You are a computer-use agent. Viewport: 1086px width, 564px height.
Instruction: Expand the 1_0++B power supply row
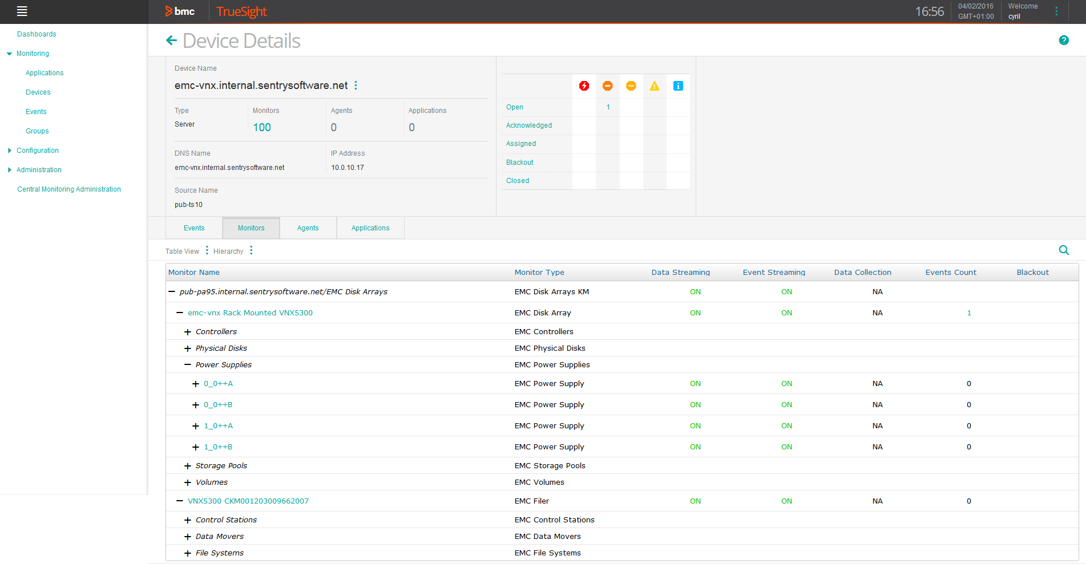pos(196,447)
